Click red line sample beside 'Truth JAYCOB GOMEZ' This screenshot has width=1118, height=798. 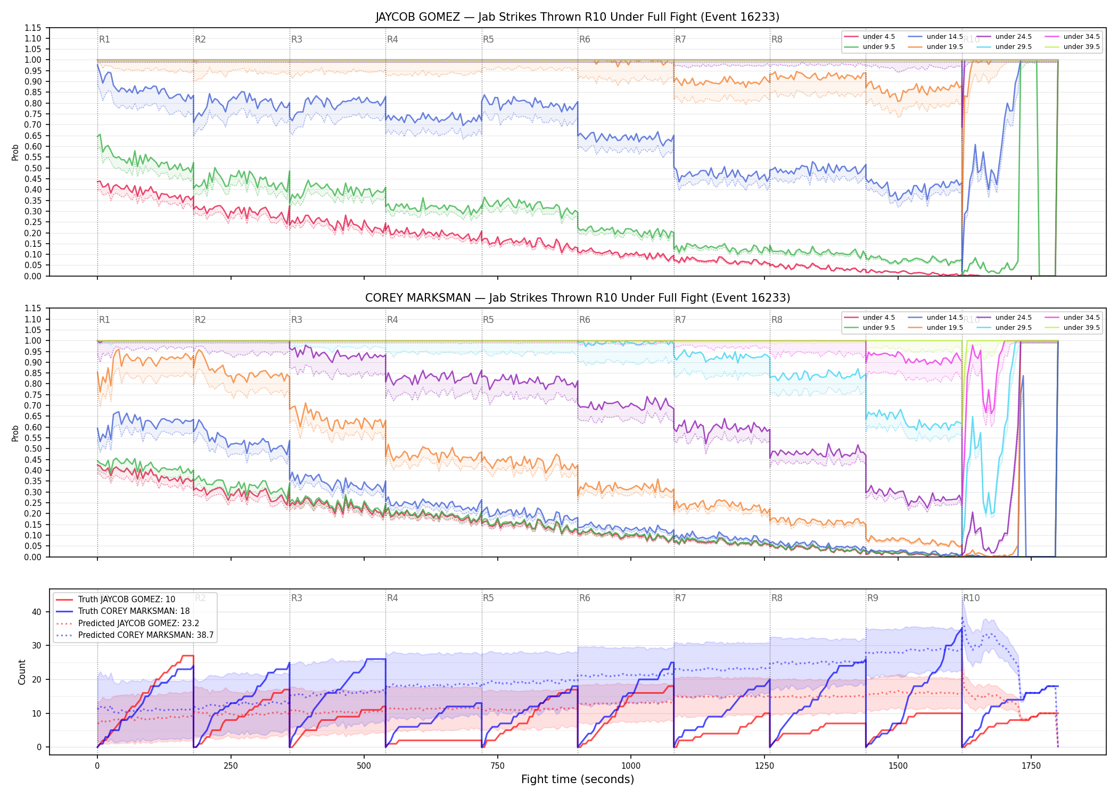64,600
